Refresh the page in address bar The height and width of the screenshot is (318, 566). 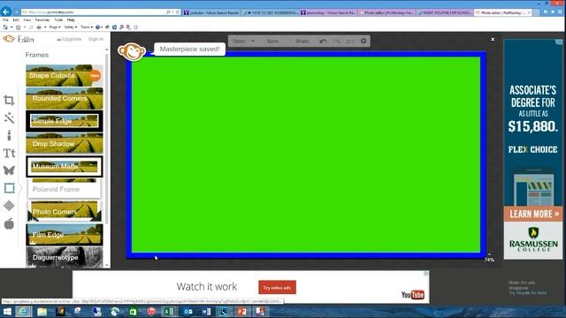click(x=178, y=12)
